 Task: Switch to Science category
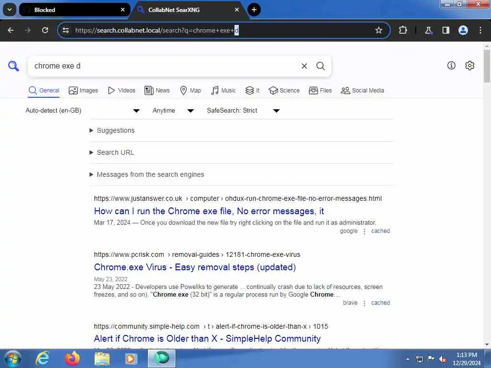click(x=284, y=91)
